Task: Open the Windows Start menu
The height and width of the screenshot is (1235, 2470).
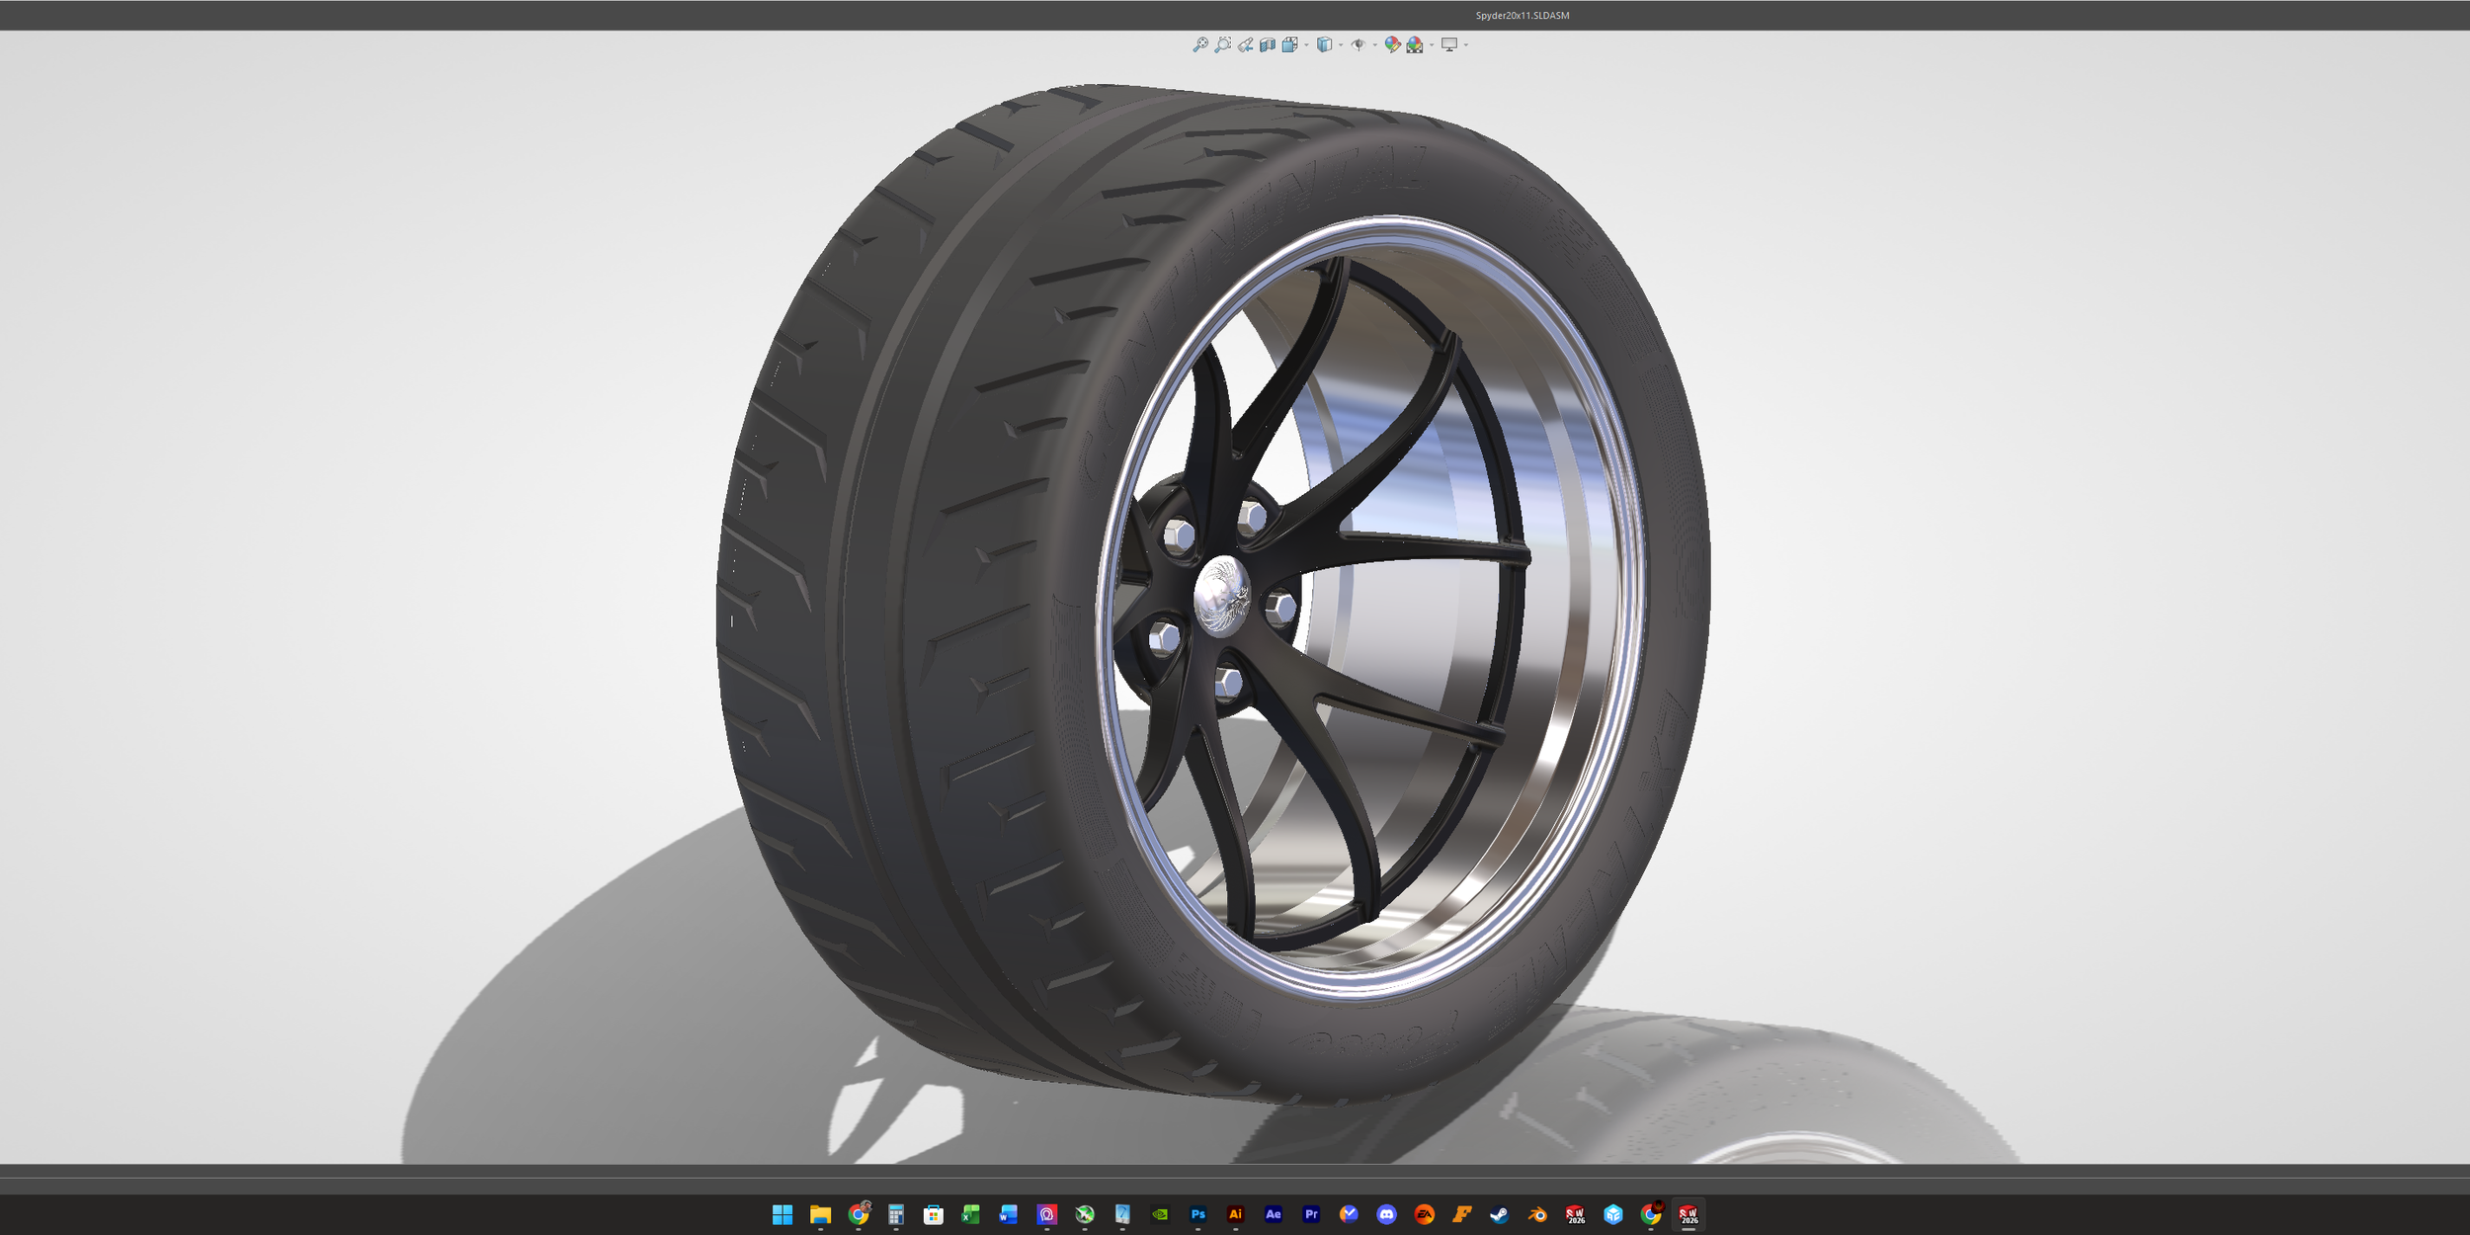Action: click(782, 1214)
